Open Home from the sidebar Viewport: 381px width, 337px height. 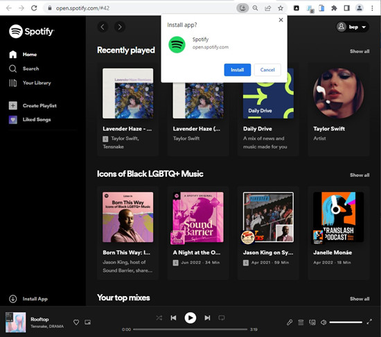23,55
